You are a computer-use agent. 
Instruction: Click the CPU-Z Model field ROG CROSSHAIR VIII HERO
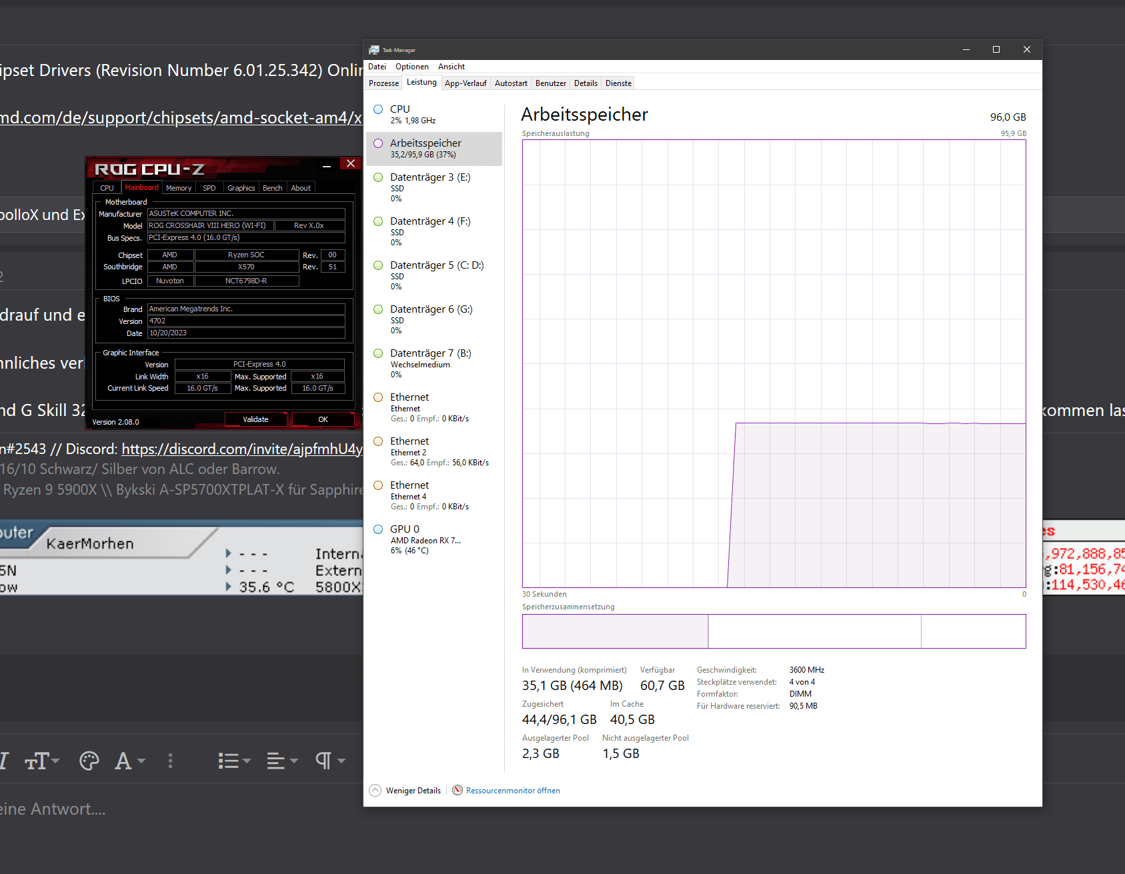point(210,225)
